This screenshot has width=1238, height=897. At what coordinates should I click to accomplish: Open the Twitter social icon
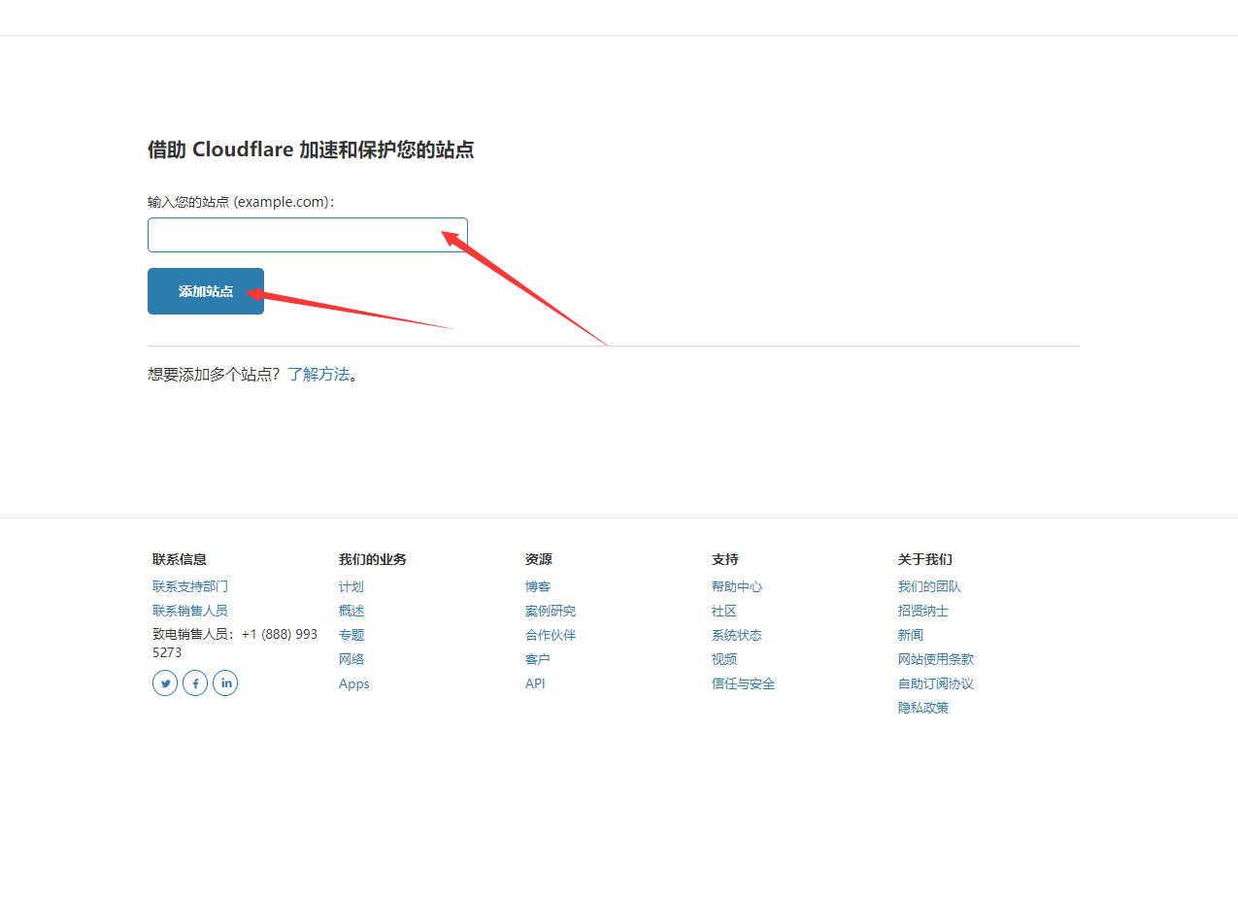tap(165, 683)
